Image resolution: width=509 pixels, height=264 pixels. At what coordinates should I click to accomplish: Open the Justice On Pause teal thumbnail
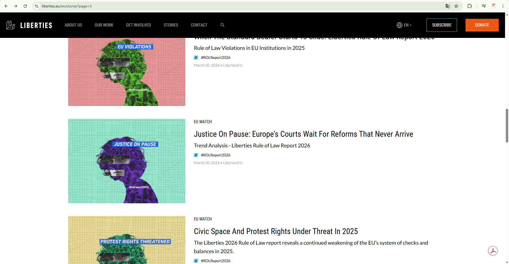pyautogui.click(x=127, y=161)
